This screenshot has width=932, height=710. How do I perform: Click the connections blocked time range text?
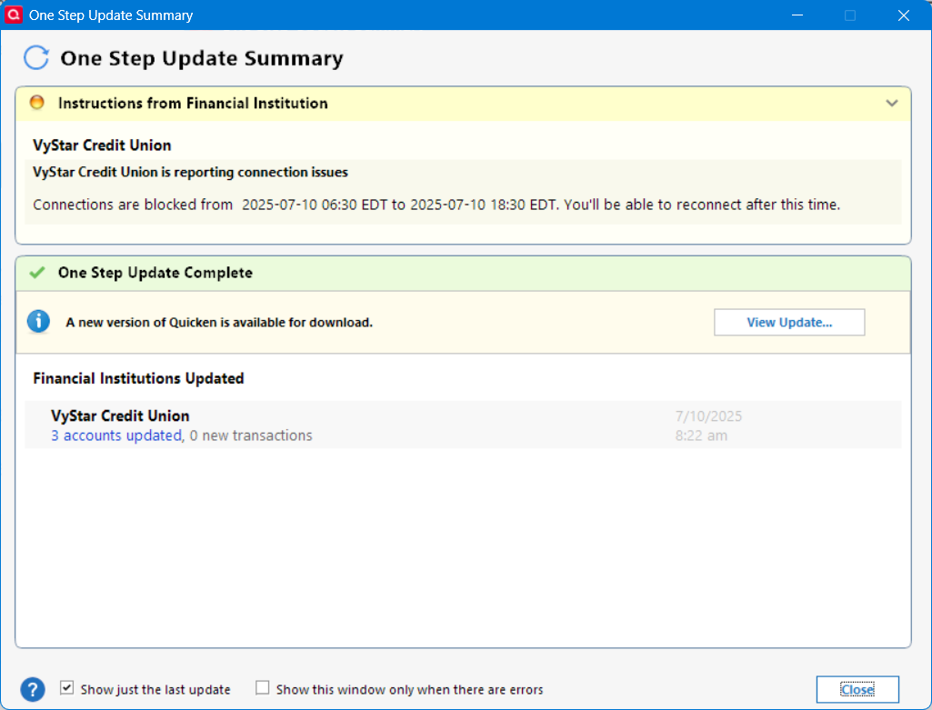[x=436, y=205]
